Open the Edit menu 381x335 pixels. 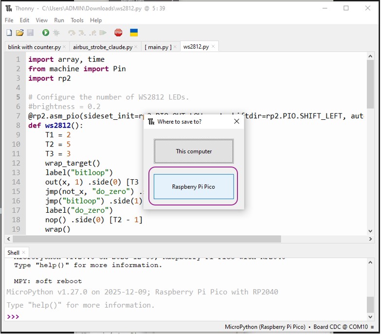pyautogui.click(x=24, y=20)
